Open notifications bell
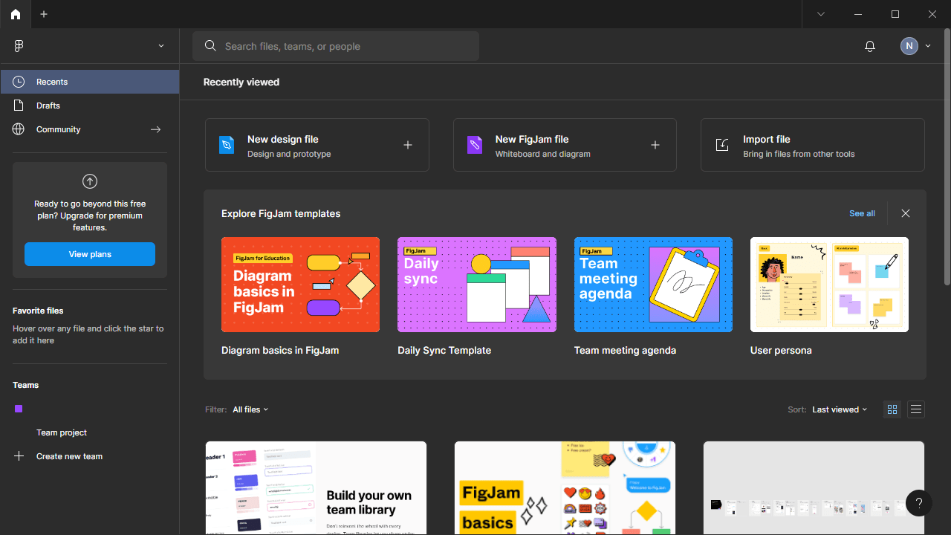951x535 pixels. [870, 46]
